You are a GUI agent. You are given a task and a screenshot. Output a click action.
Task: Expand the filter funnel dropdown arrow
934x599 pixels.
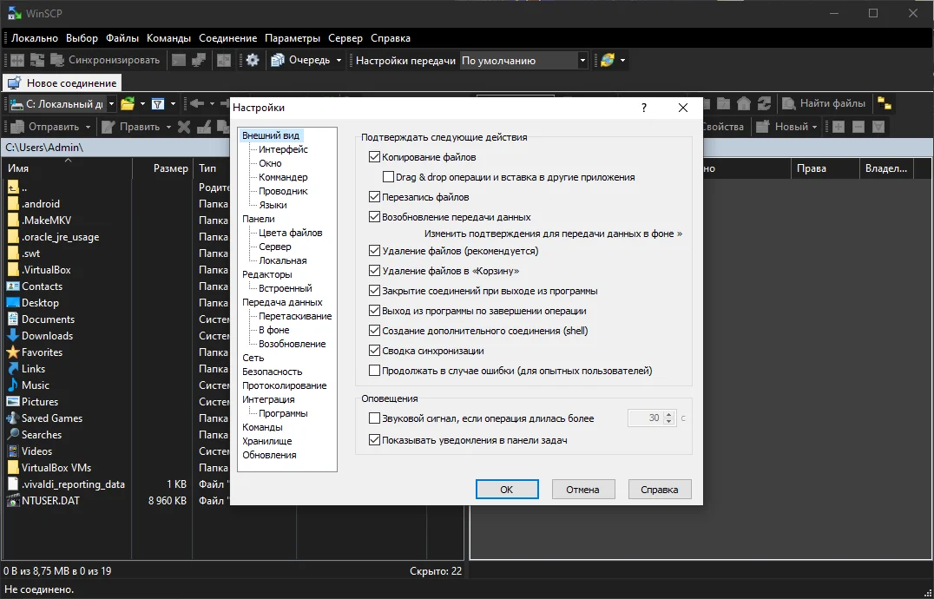click(x=173, y=104)
